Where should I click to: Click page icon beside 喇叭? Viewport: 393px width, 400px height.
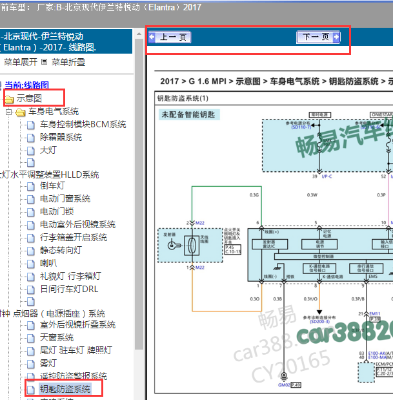click(x=31, y=264)
